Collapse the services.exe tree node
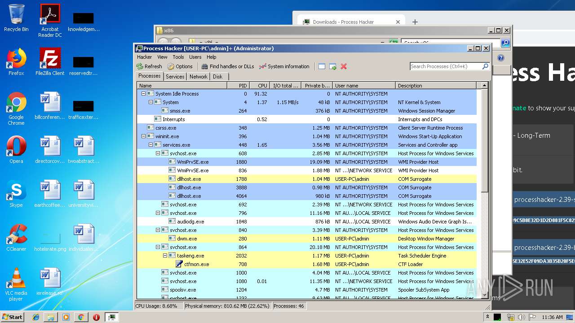This screenshot has width=575, height=323. click(151, 145)
